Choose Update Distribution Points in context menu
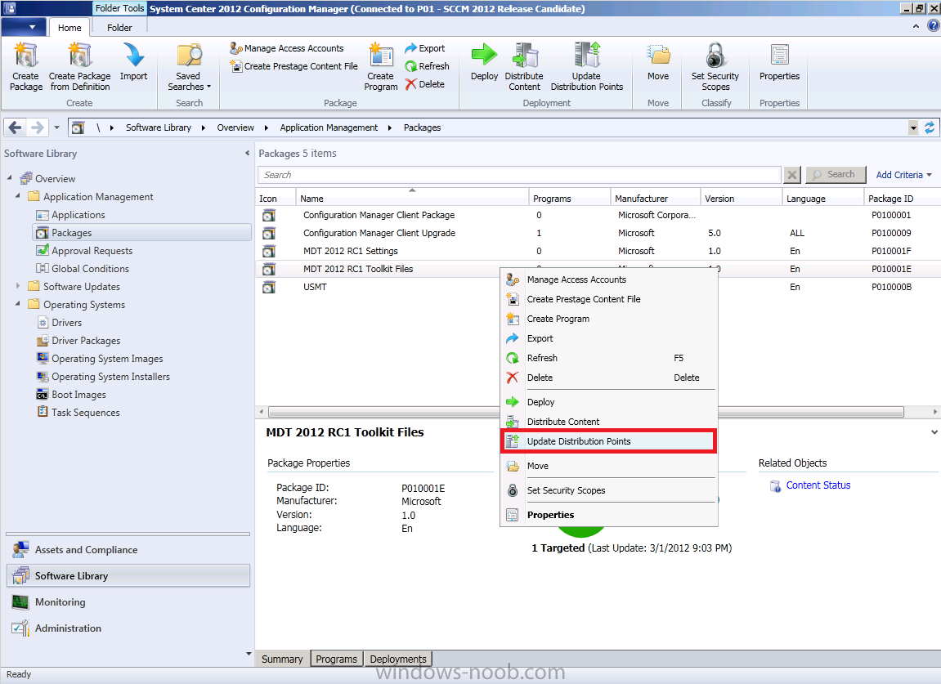Image resolution: width=941 pixels, height=684 pixels. (608, 441)
